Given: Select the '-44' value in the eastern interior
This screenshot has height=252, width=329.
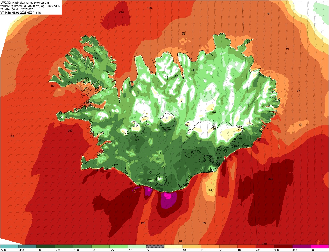Looking at the screenshot, I should [x=214, y=112].
